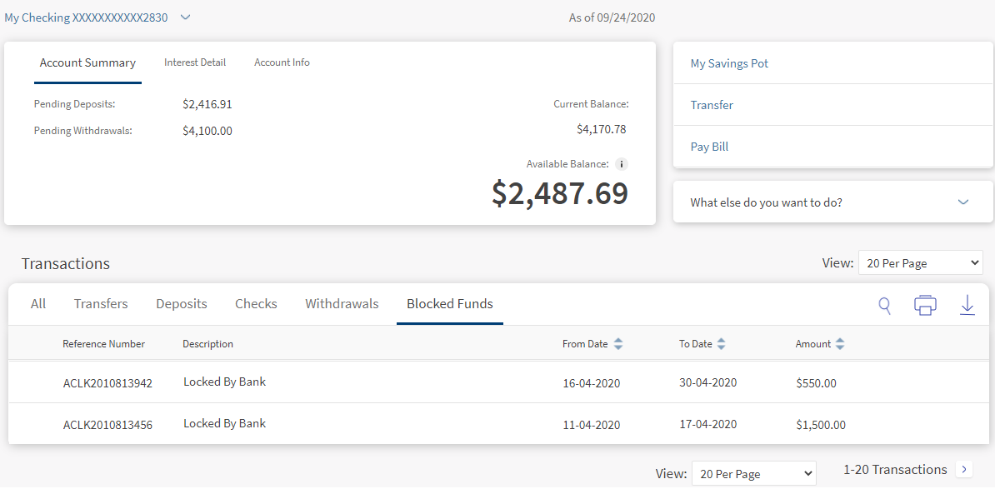Open bottom 20 Per Page view dropdown
Screen dimensions: 995x489
coord(753,474)
